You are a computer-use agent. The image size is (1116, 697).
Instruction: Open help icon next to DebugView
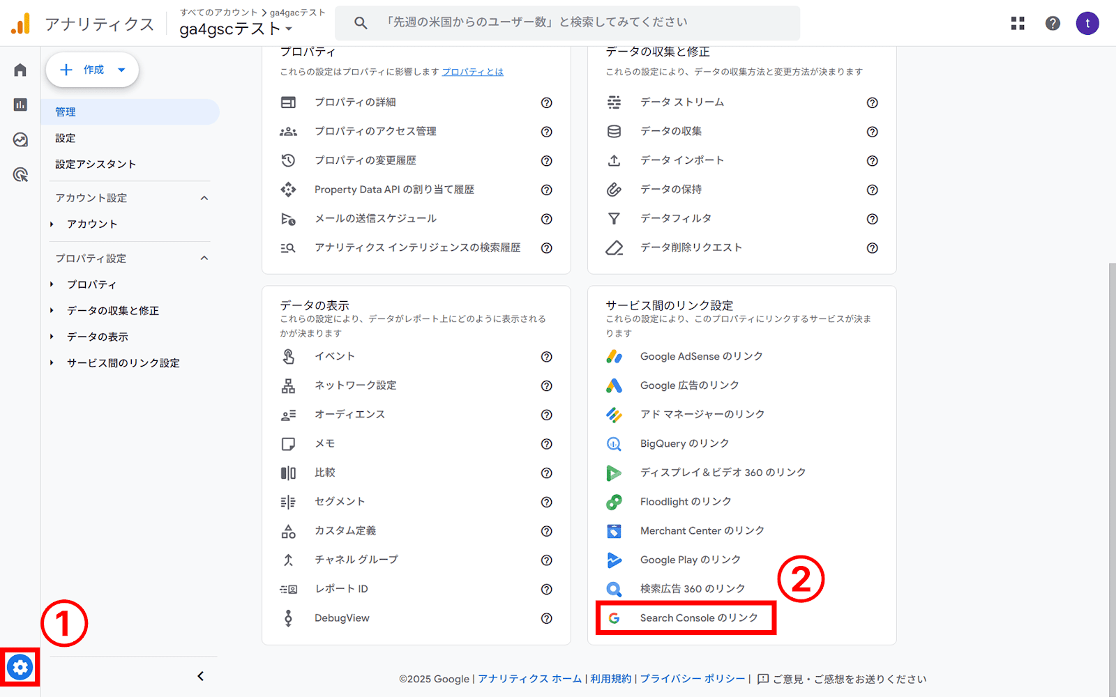(547, 618)
